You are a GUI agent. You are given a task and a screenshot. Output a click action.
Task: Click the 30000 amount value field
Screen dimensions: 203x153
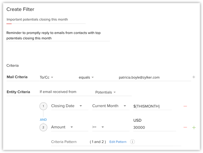155,128
